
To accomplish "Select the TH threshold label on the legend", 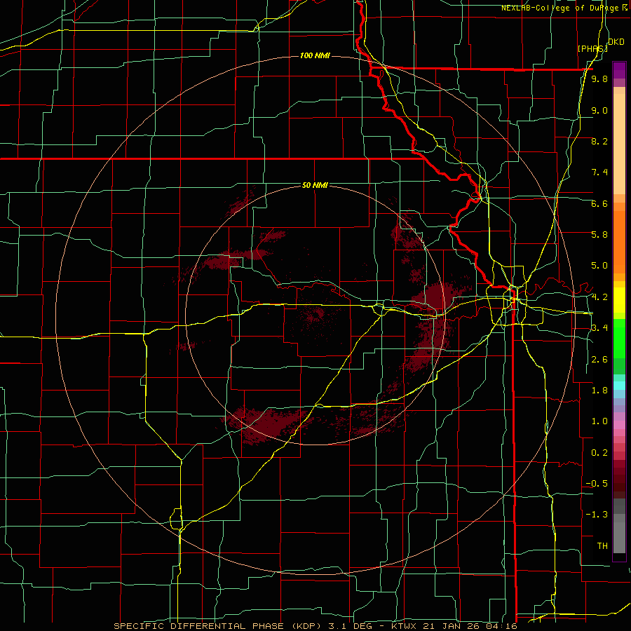I will (x=602, y=546).
